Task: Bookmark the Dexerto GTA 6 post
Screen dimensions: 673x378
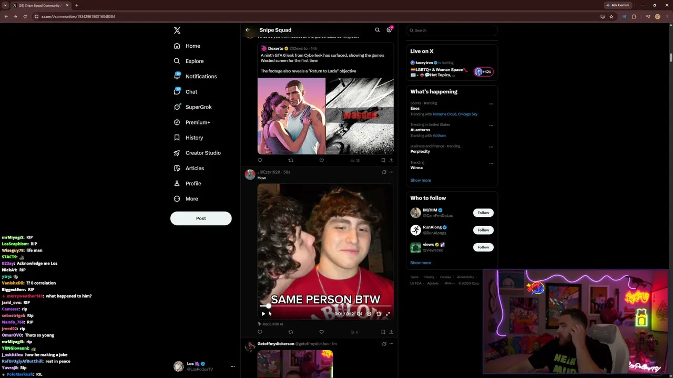Action: click(383, 160)
